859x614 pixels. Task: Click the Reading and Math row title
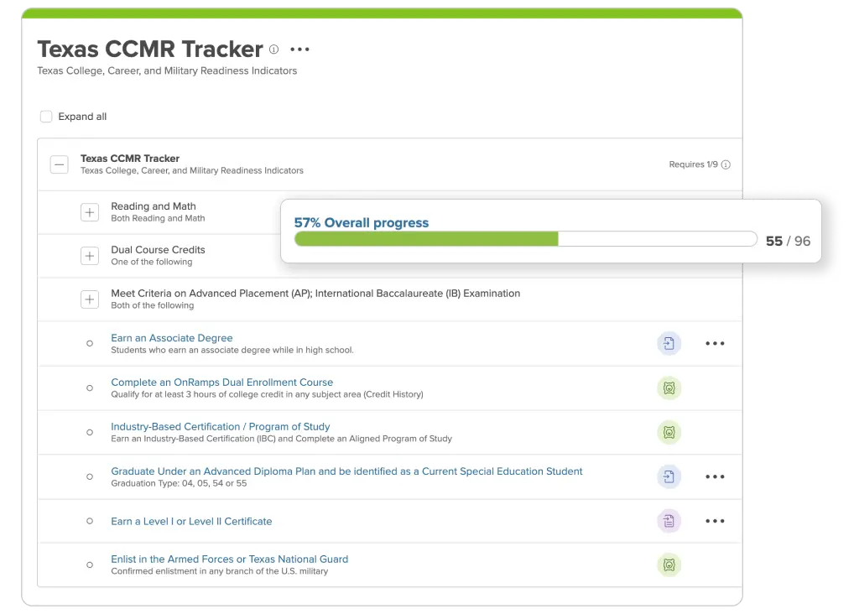tap(154, 206)
